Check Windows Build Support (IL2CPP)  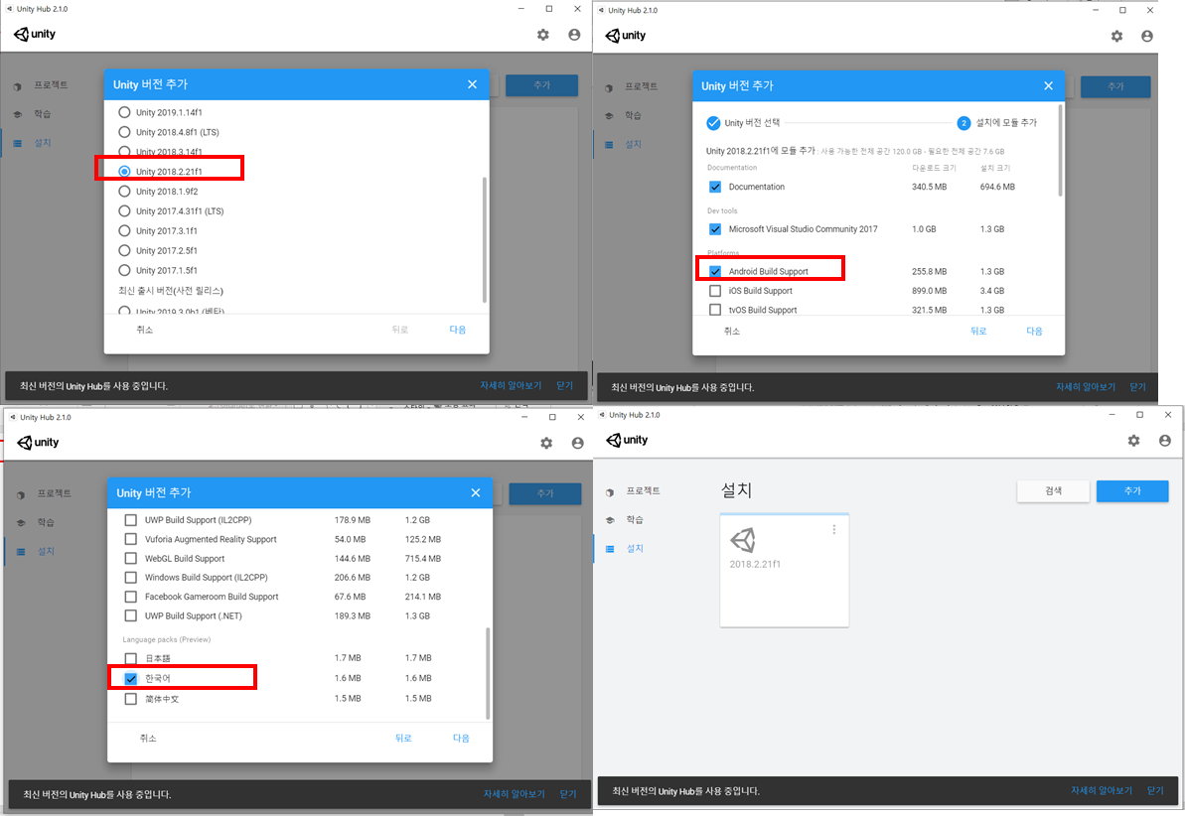pos(131,577)
